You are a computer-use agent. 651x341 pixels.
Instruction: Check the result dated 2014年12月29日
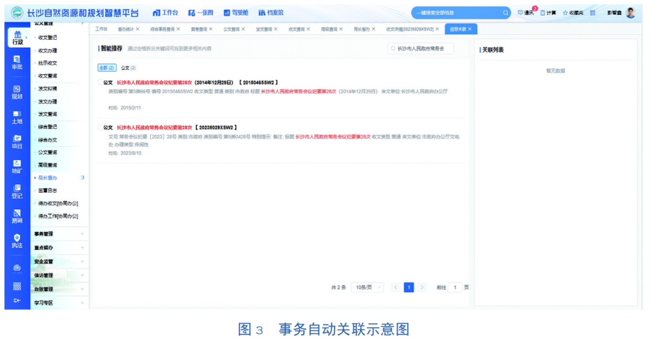pyautogui.click(x=99, y=83)
